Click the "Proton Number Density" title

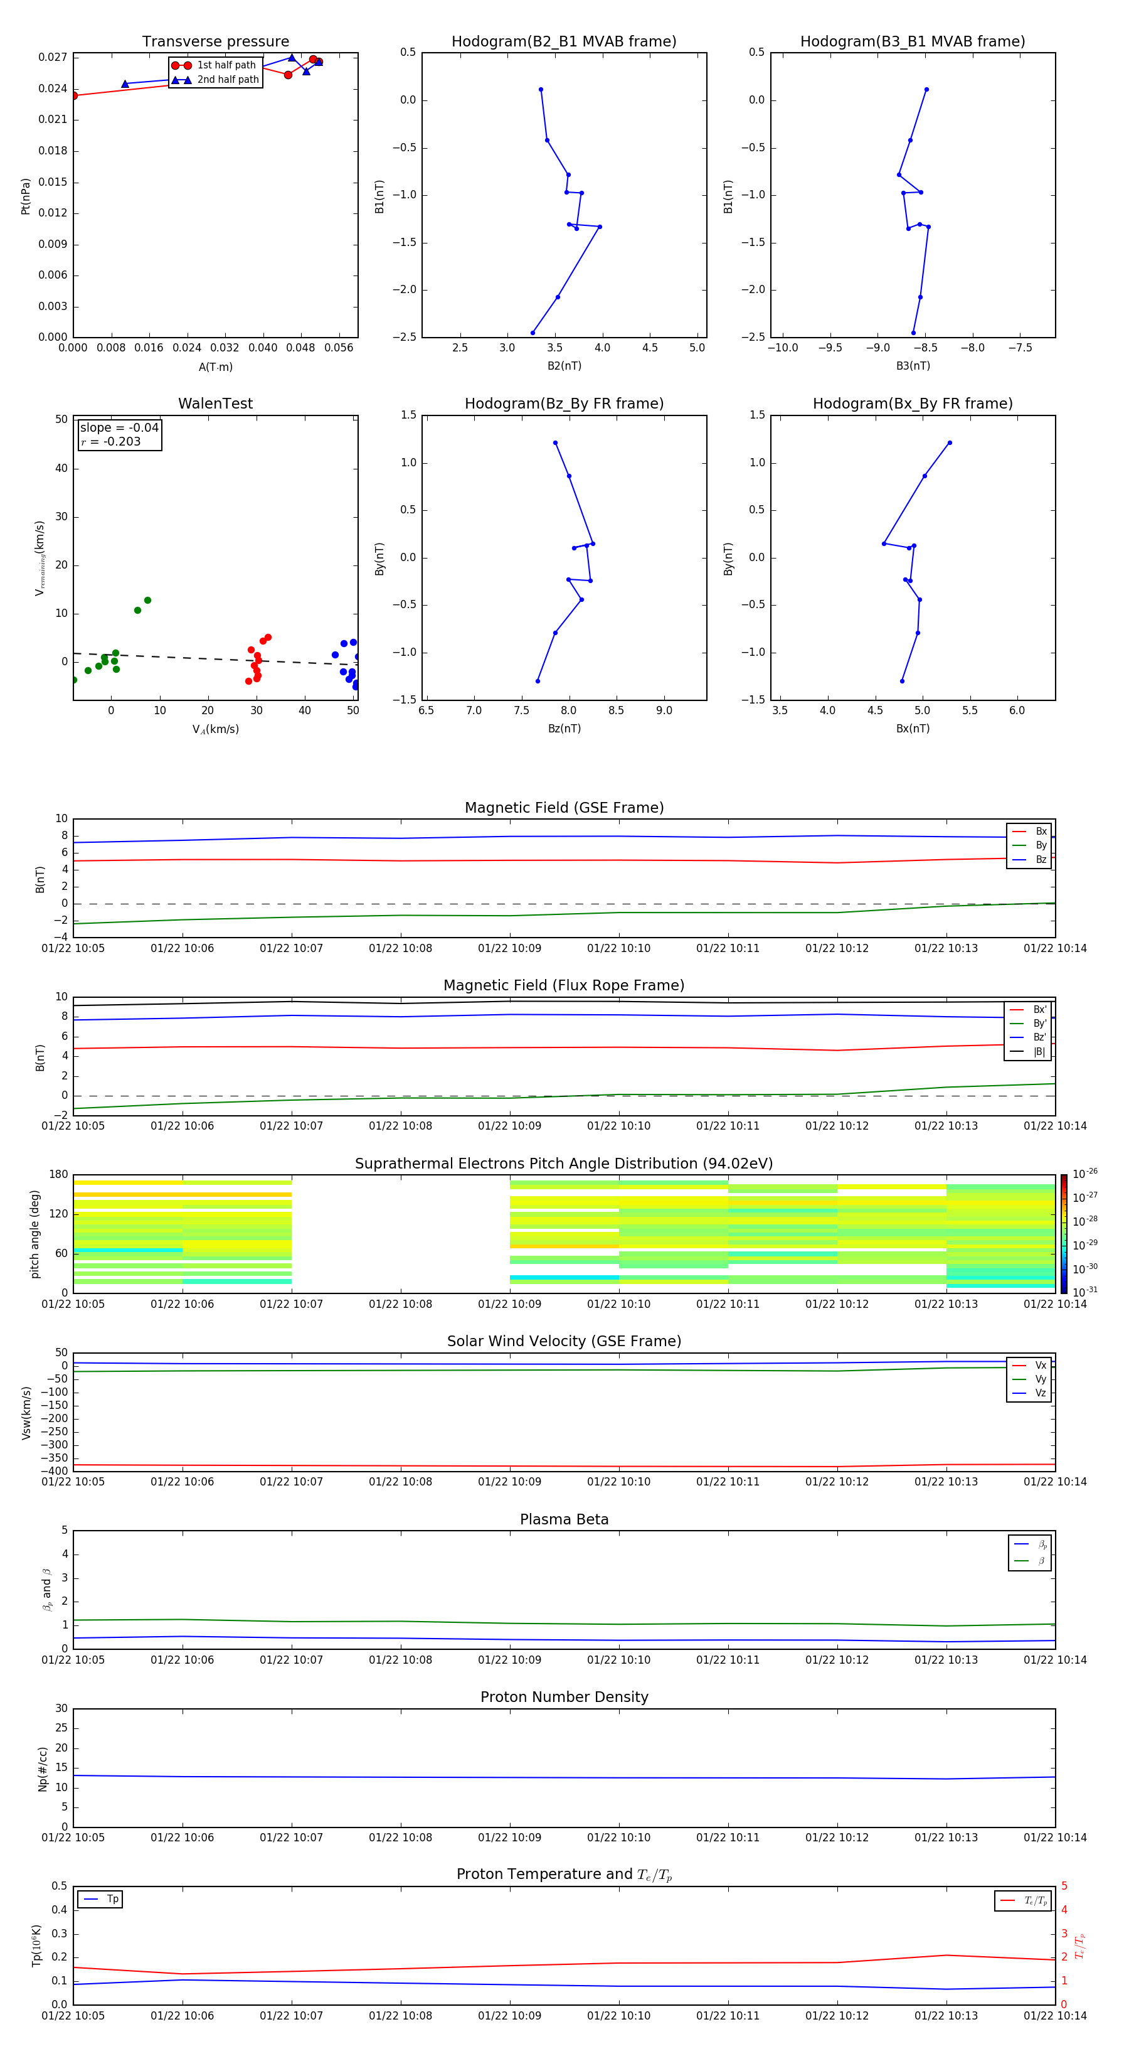[x=564, y=1697]
